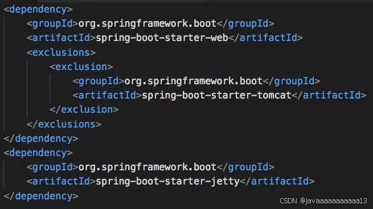Click the closing </groupId> tag above starter-web line

click(x=245, y=24)
